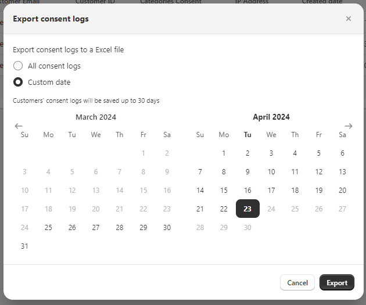
Task: Select the Custom date radio option
Action: click(x=18, y=82)
